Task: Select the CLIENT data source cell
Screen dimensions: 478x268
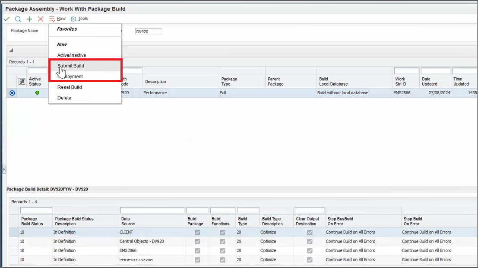Action: point(126,232)
